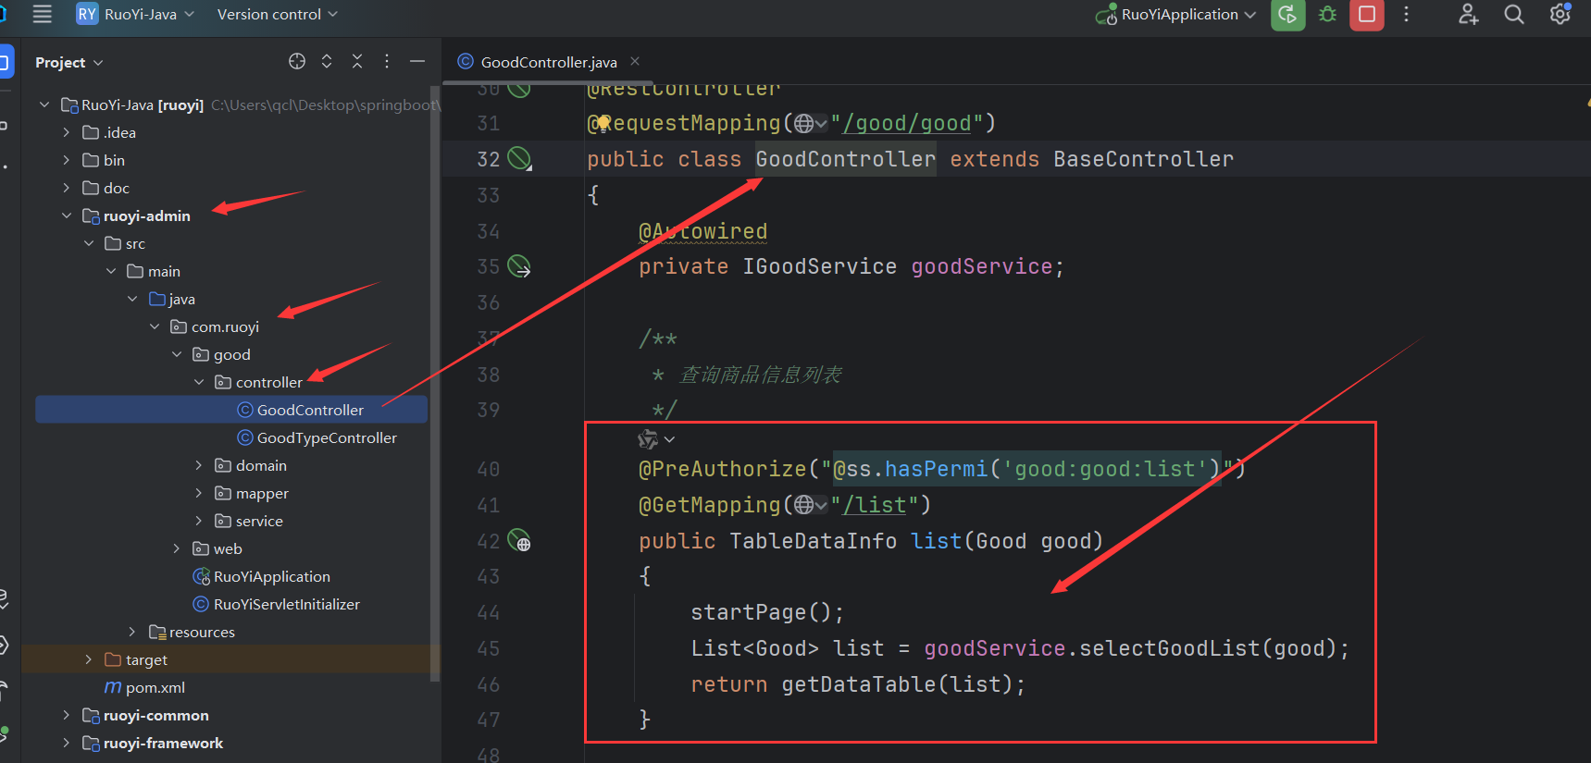Expand the domain package
This screenshot has height=763, width=1591.
(199, 465)
